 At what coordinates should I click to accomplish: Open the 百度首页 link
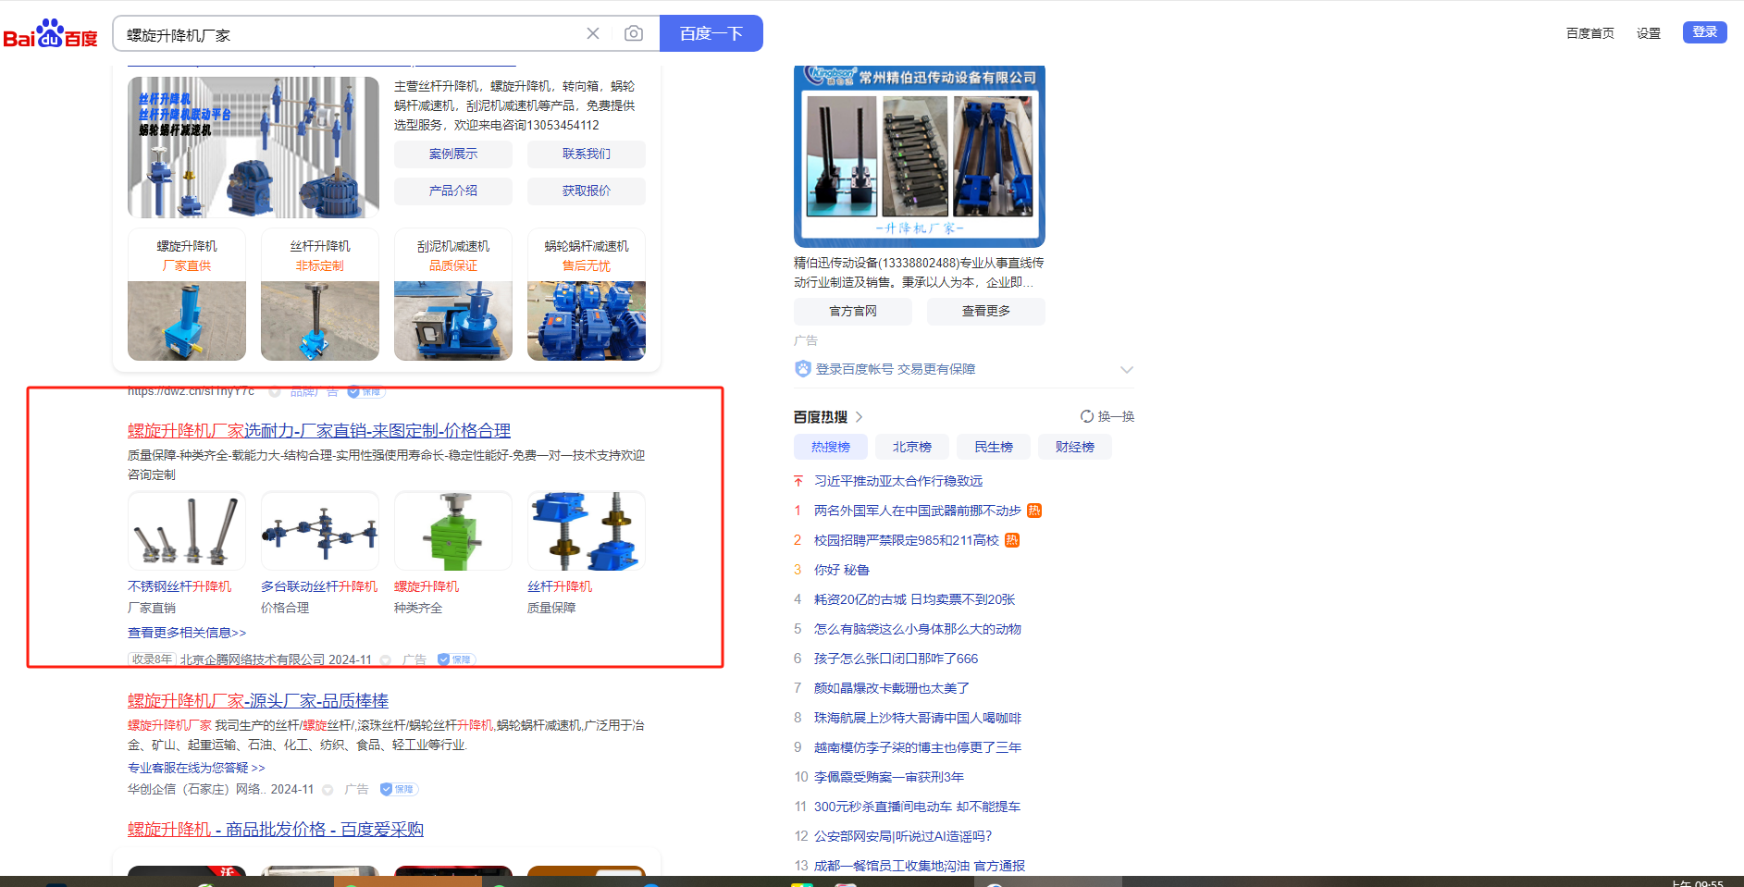[x=1590, y=33]
